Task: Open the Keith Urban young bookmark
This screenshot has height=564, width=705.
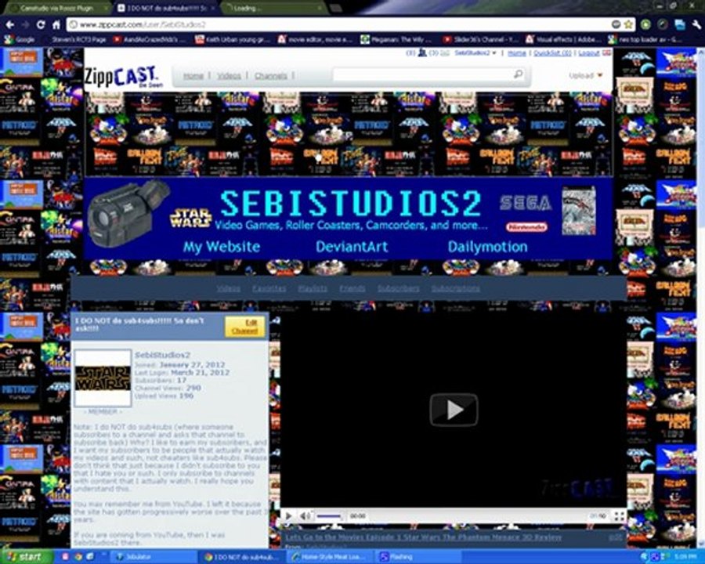Action: 233,40
